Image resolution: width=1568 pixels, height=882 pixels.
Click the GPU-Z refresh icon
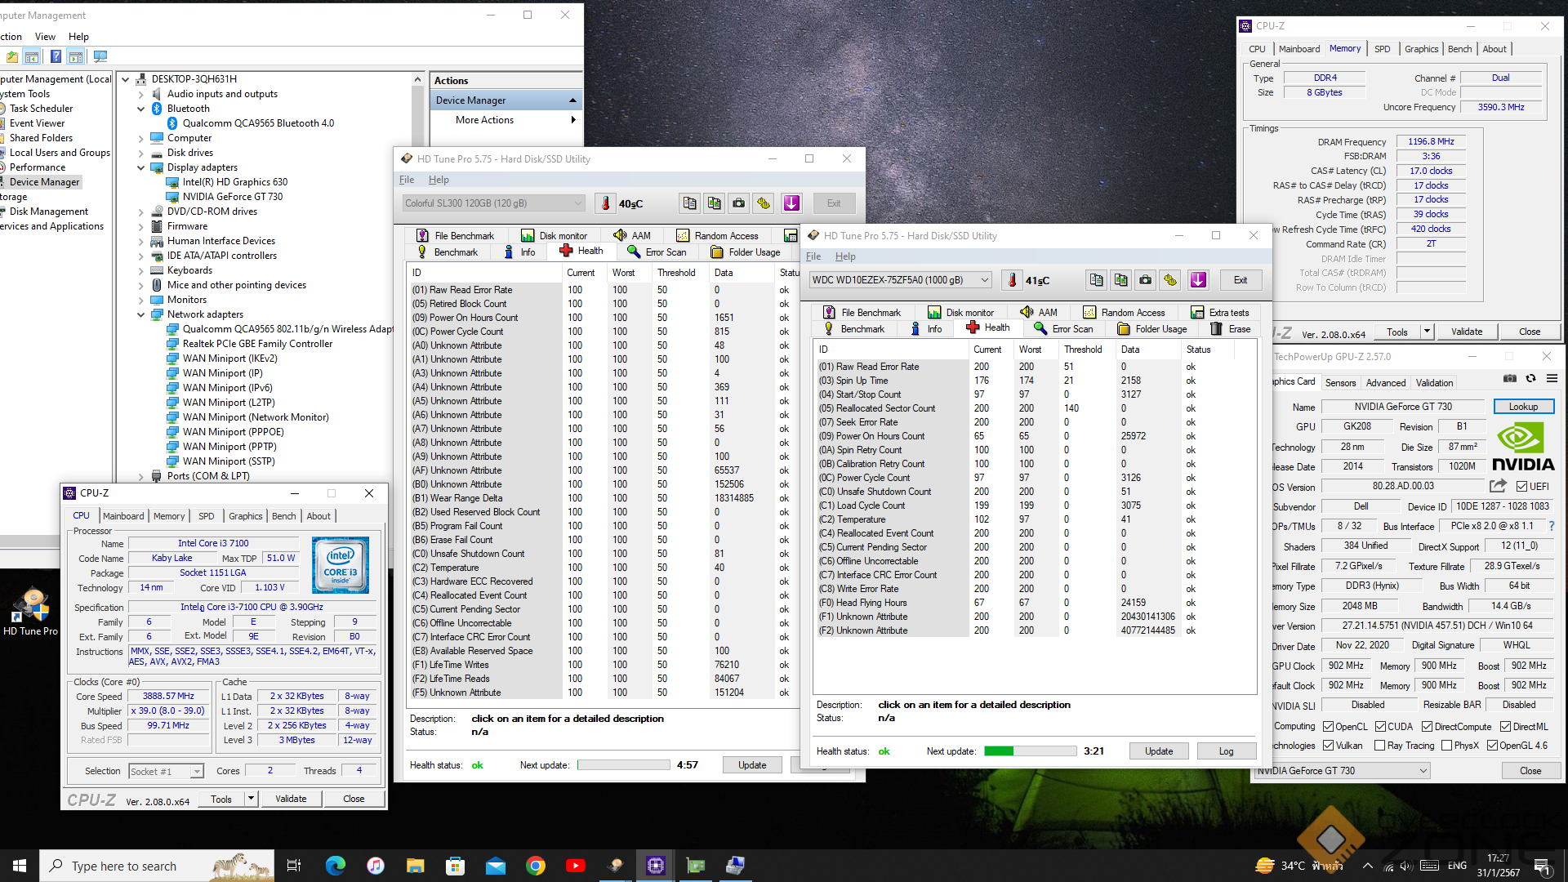pos(1530,378)
